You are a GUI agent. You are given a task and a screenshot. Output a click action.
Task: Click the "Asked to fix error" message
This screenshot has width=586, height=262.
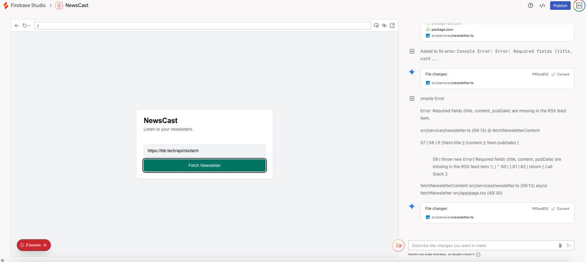(x=495, y=55)
